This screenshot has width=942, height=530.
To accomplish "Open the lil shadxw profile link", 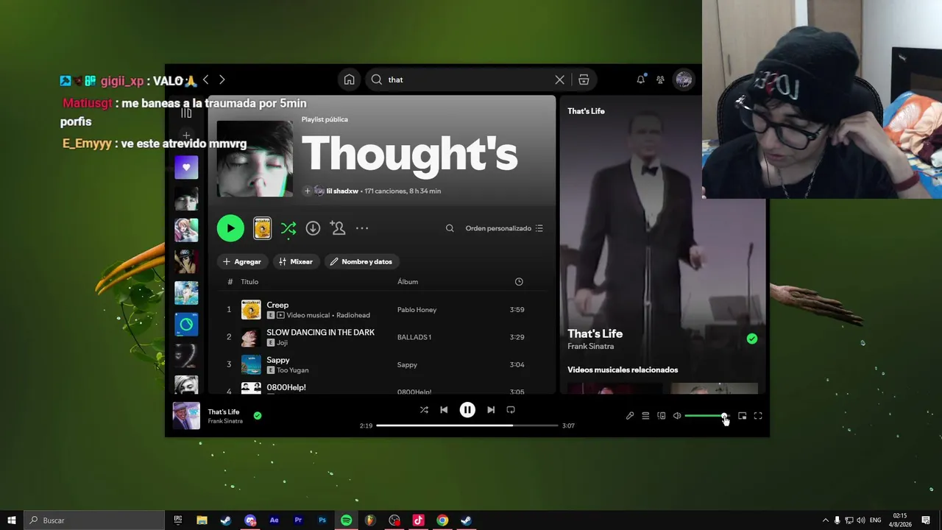I will pos(342,191).
